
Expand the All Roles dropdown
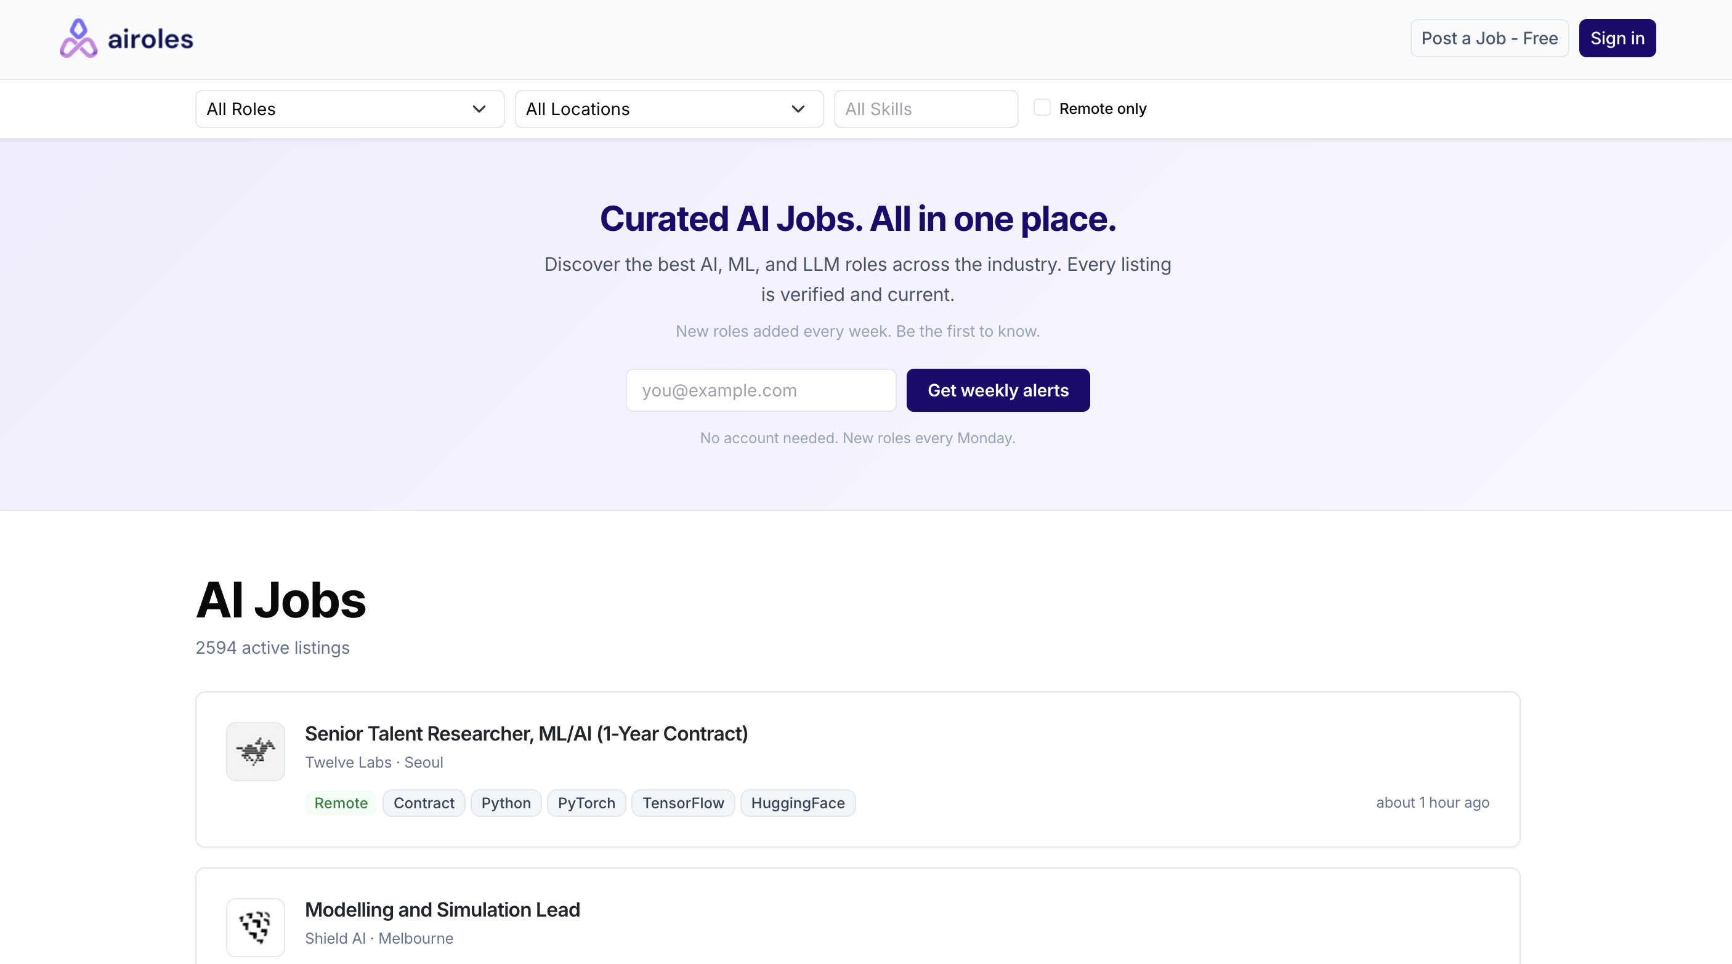(x=350, y=109)
